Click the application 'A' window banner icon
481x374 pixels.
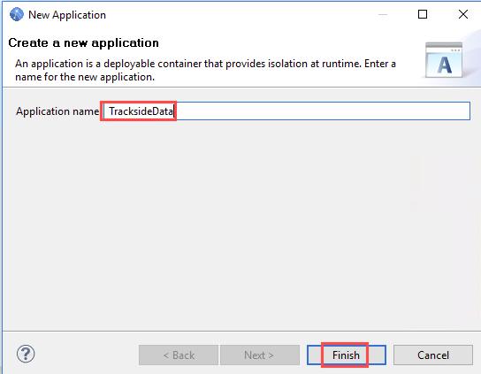444,60
